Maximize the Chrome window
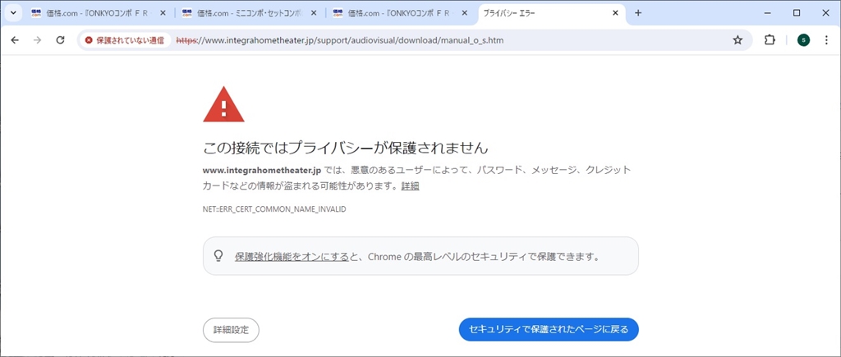The image size is (841, 357). pos(797,13)
